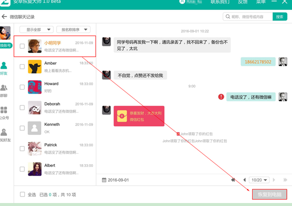292x206 pixels.
Task: Minimize the recovery app window
Action: (x=274, y=1)
